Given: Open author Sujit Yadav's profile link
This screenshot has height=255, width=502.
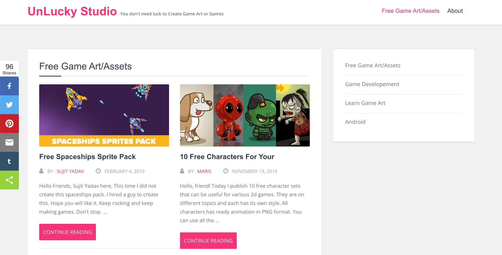Looking at the screenshot, I should click(70, 171).
